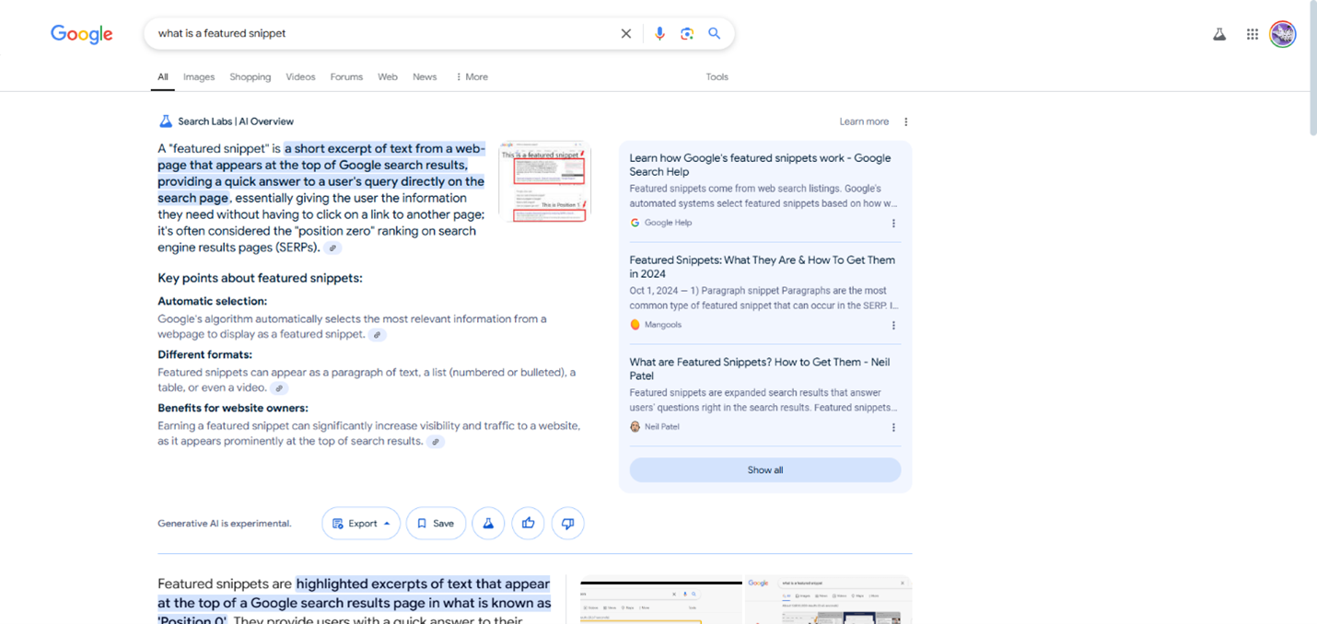
Task: Open the Google apps grid
Action: [1253, 34]
